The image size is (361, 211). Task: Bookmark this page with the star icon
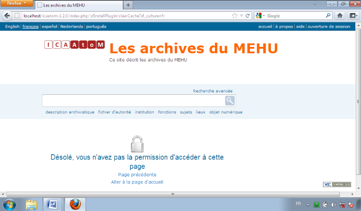click(x=235, y=15)
